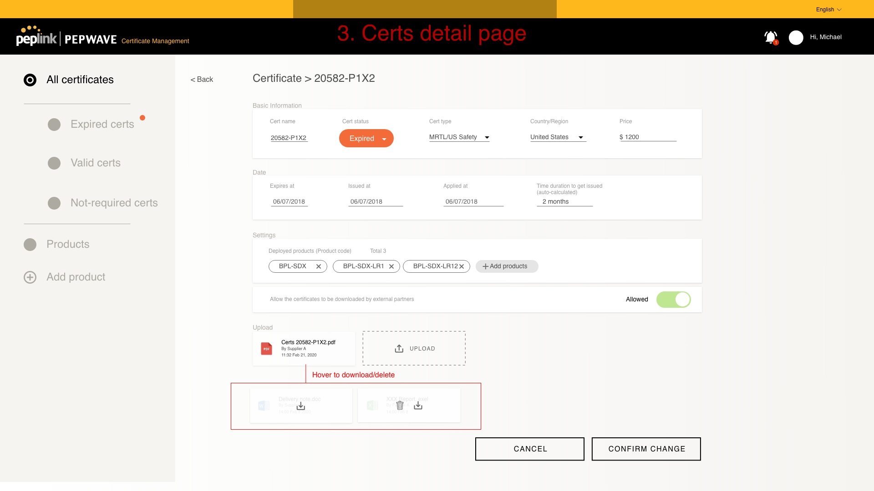The width and height of the screenshot is (874, 491).
Task: Remove BPL-SDX-LR1 product tag
Action: (x=391, y=266)
